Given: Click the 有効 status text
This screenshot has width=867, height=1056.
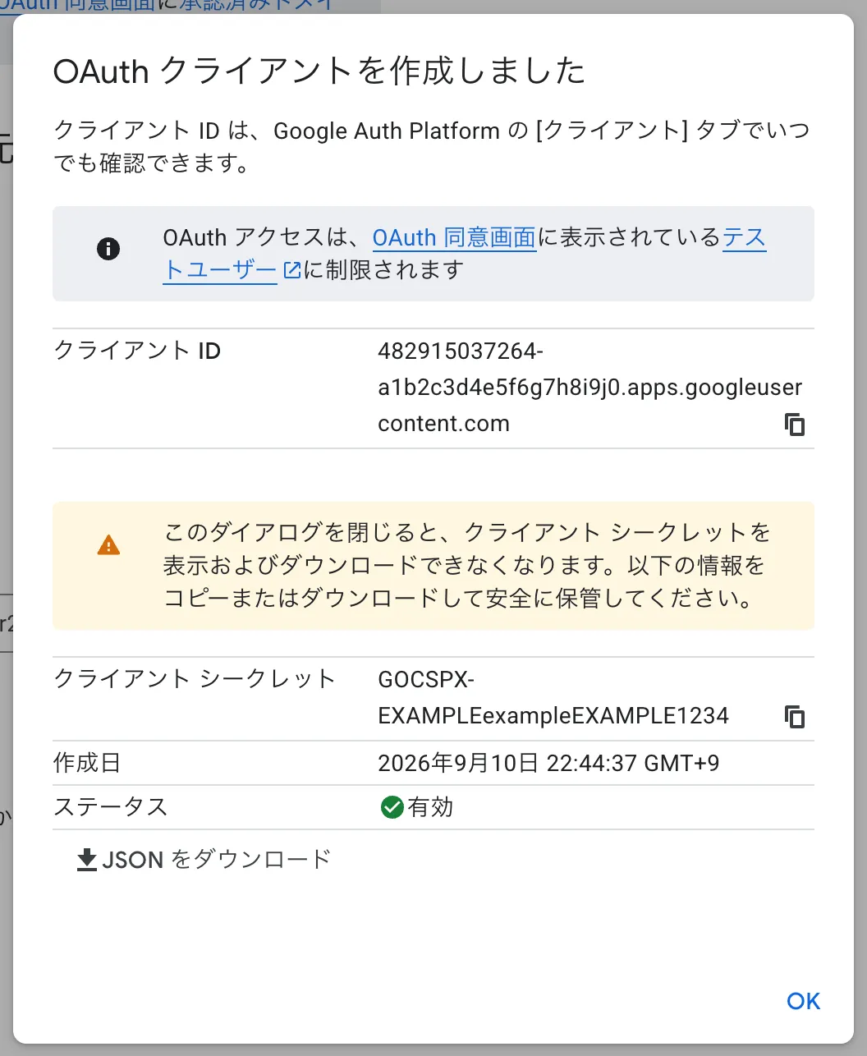Looking at the screenshot, I should click(x=431, y=807).
